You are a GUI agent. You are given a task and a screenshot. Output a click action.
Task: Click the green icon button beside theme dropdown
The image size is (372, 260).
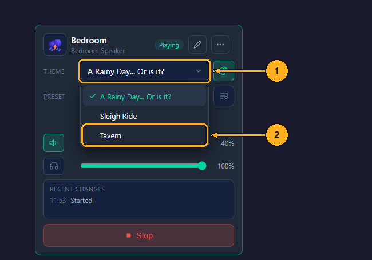click(224, 71)
